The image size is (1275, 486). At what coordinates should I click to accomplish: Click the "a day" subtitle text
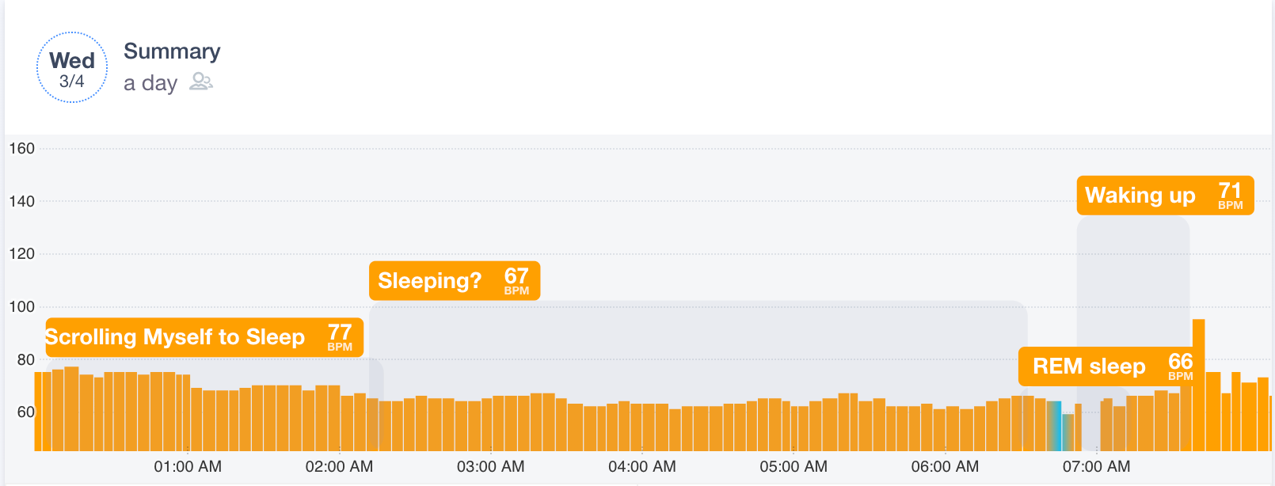tap(150, 83)
